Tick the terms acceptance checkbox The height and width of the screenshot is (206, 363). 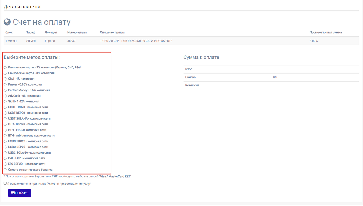pyautogui.click(x=5, y=183)
